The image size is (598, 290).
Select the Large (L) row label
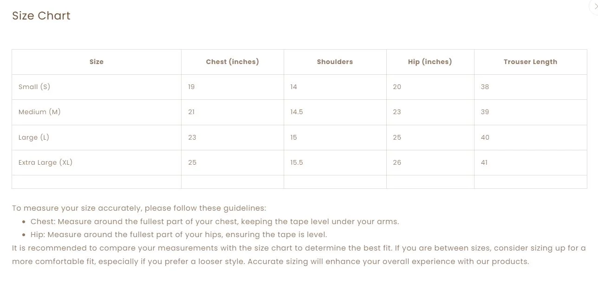[x=34, y=137]
